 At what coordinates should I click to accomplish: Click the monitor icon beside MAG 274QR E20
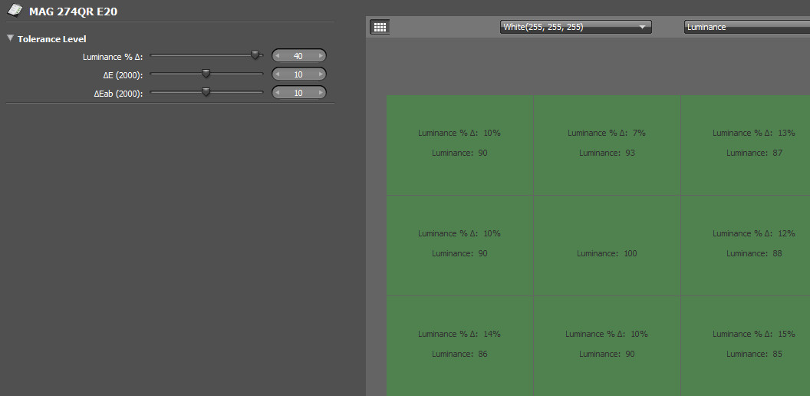(x=15, y=10)
